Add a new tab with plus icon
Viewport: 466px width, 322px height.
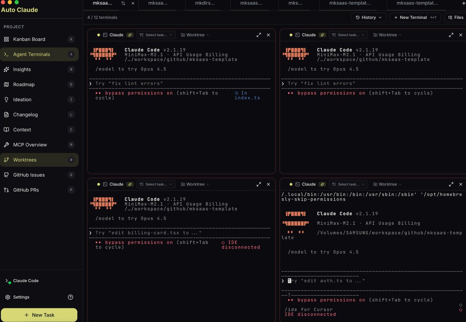pyautogui.click(x=463, y=3)
